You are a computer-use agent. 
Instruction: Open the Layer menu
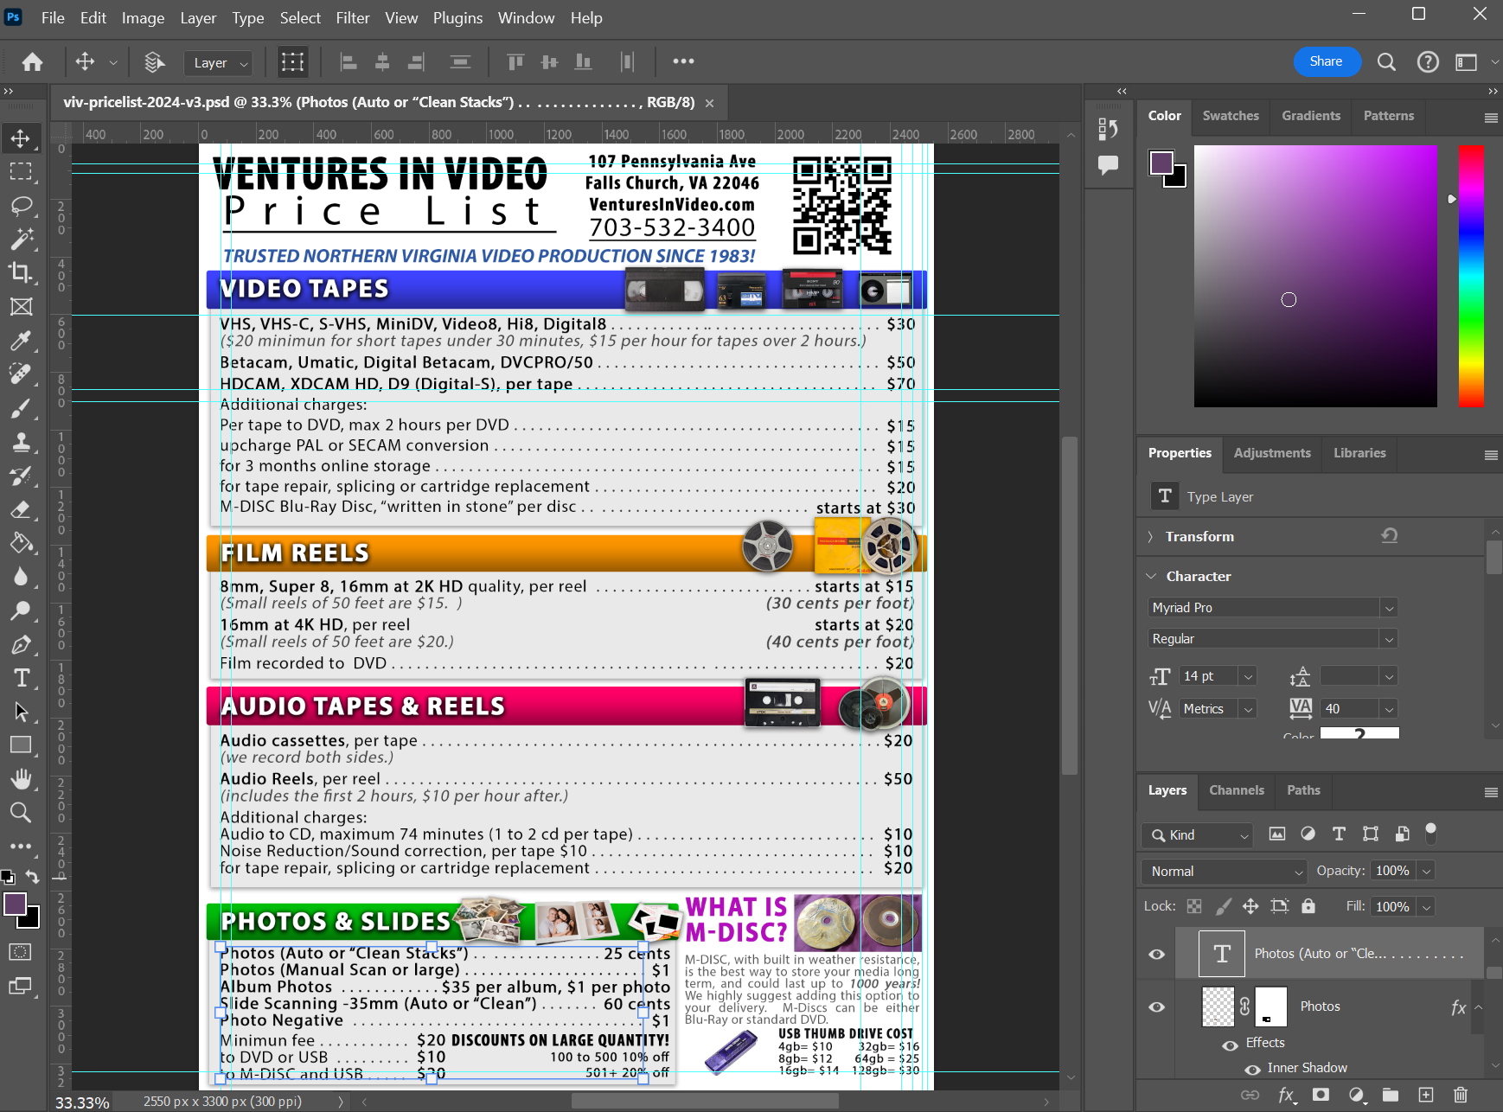[x=198, y=17]
